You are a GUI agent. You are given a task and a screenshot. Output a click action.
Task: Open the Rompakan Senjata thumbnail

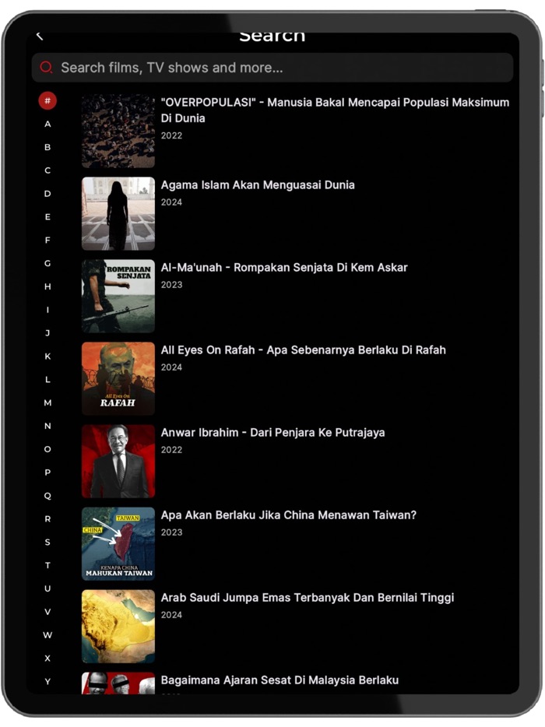coord(118,297)
